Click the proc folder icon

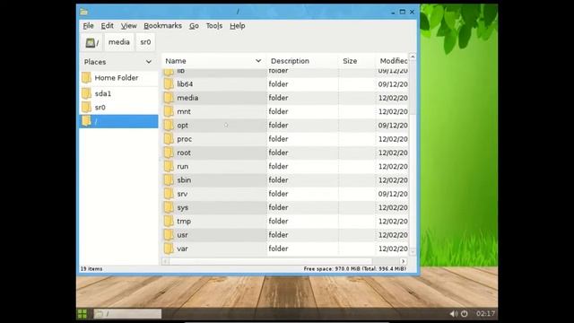(x=169, y=139)
